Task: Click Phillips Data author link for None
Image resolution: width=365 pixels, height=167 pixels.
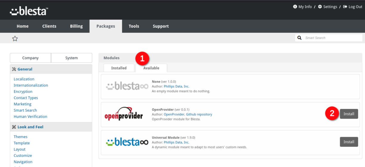Action: (x=176, y=86)
